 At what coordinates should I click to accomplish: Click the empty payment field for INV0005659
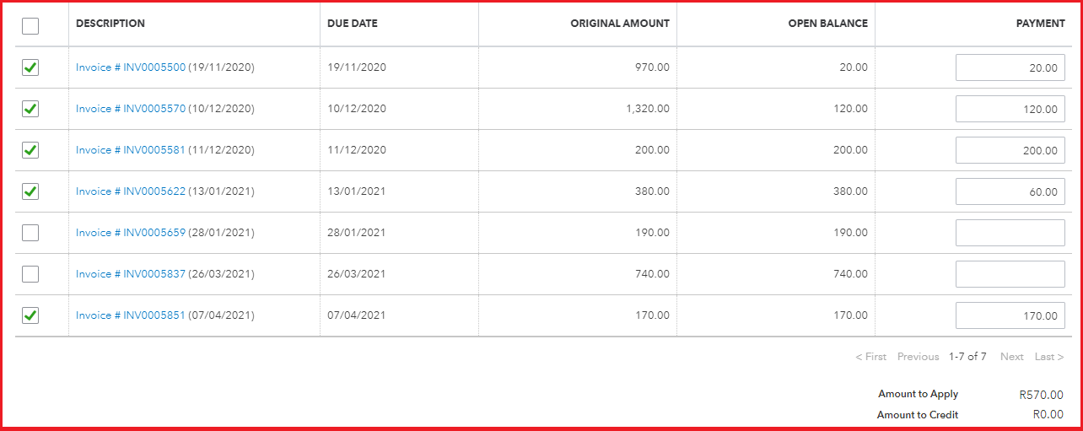(x=1010, y=233)
